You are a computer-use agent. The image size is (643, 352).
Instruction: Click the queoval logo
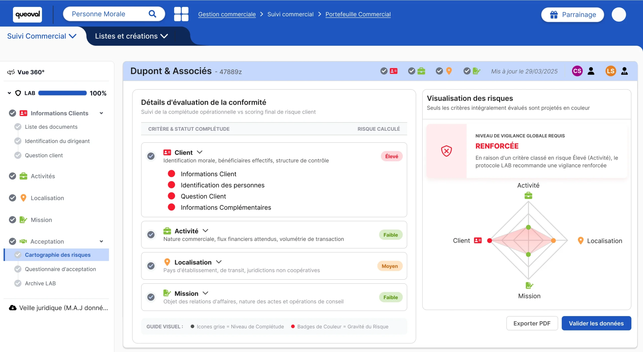pos(27,14)
